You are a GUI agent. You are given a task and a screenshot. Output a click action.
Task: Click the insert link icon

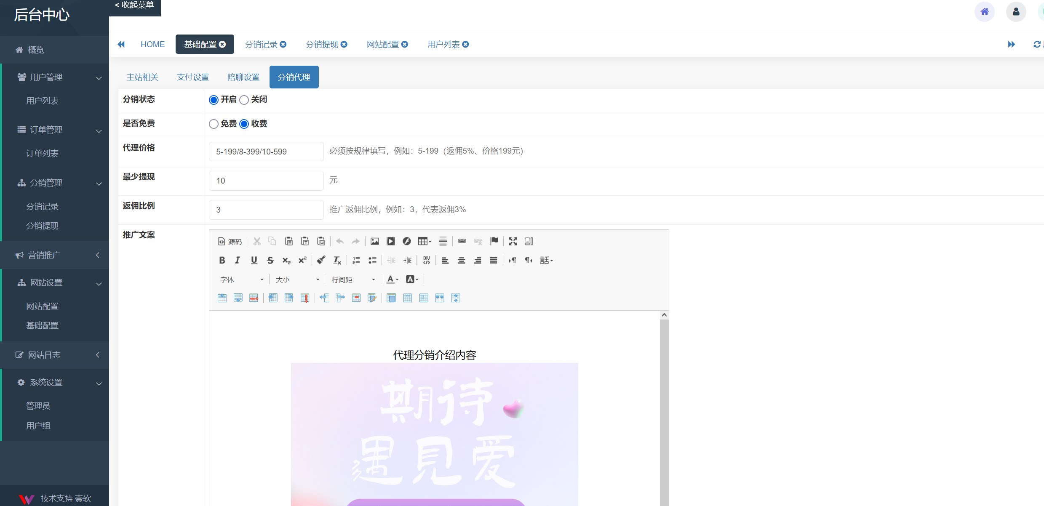click(x=462, y=241)
